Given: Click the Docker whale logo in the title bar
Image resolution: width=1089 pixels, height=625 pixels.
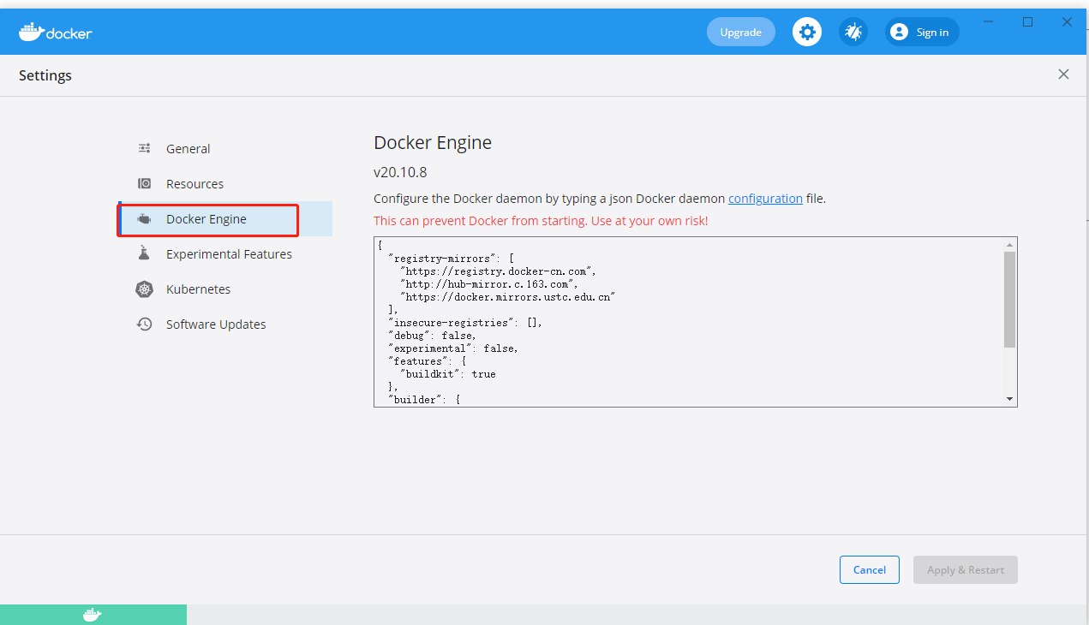Looking at the screenshot, I should tap(30, 32).
